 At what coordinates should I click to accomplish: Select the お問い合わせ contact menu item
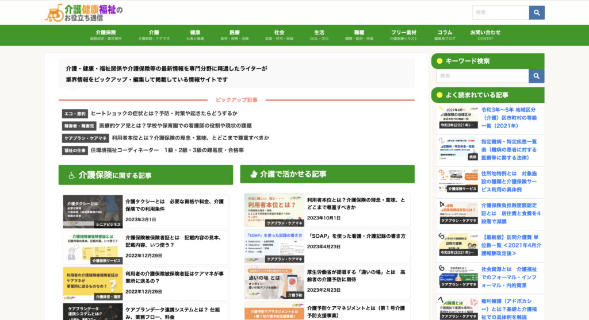click(x=485, y=35)
